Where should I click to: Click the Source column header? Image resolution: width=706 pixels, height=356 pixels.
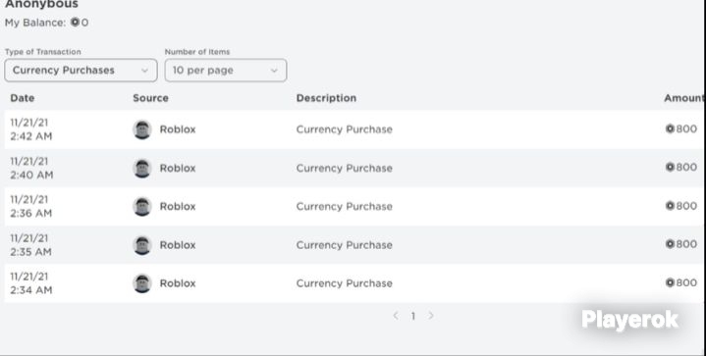[150, 98]
